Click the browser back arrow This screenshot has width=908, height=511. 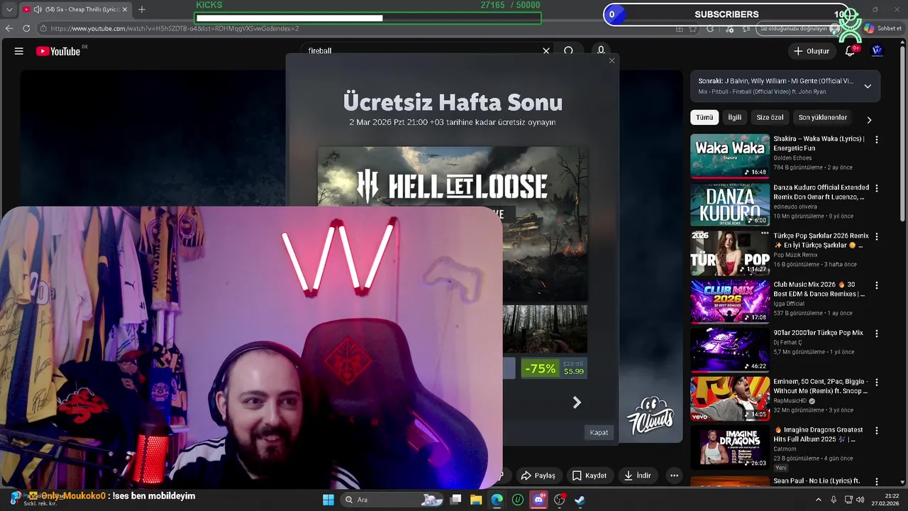(x=9, y=28)
